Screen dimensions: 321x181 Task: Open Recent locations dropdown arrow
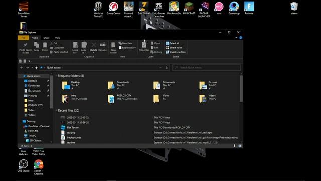coord(32,68)
